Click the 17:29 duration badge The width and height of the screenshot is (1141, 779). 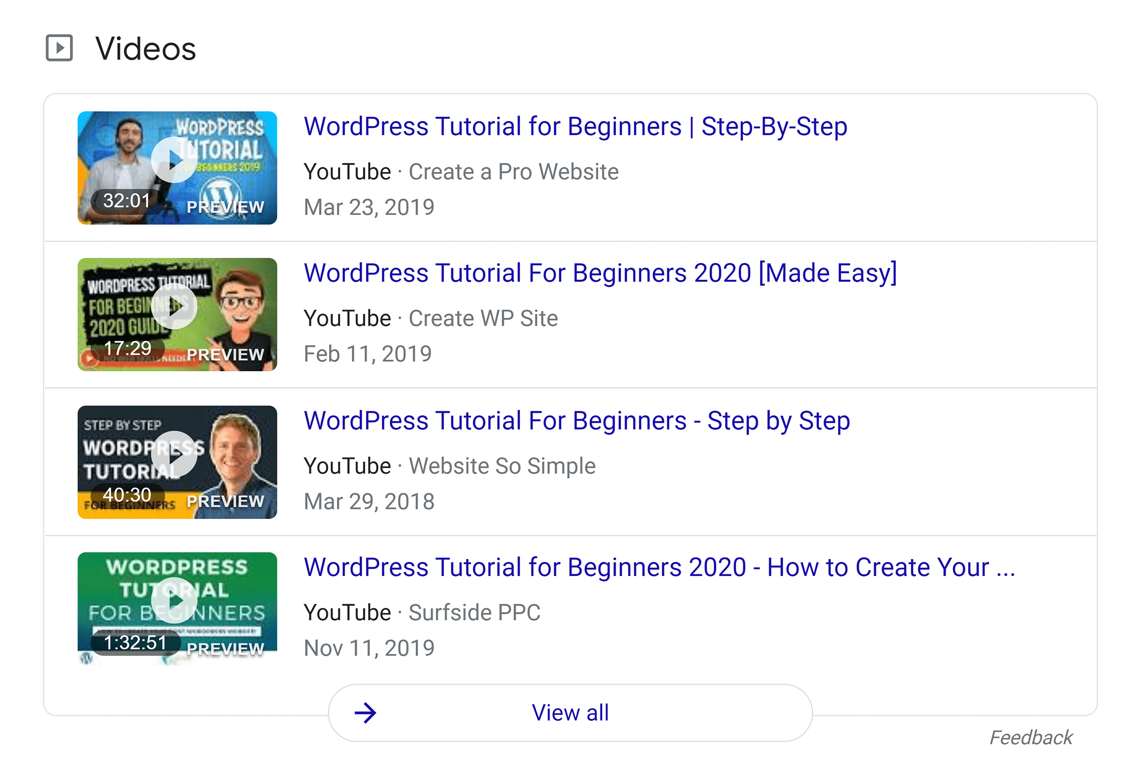(127, 348)
